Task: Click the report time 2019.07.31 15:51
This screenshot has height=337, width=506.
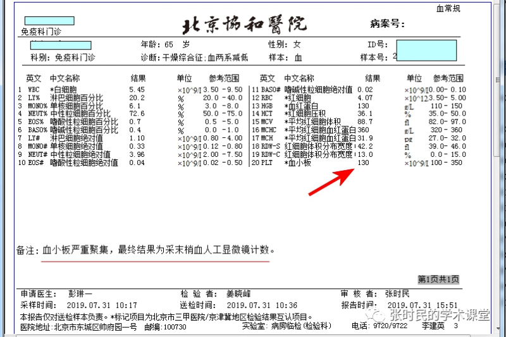Action: coord(423,305)
